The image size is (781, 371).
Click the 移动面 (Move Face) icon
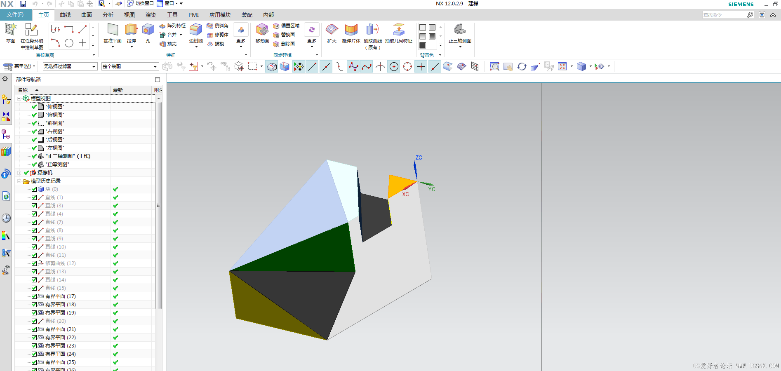262,30
